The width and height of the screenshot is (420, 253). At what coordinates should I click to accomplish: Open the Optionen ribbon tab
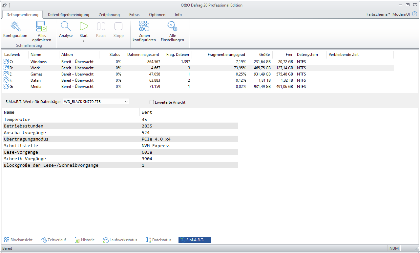coord(157,15)
